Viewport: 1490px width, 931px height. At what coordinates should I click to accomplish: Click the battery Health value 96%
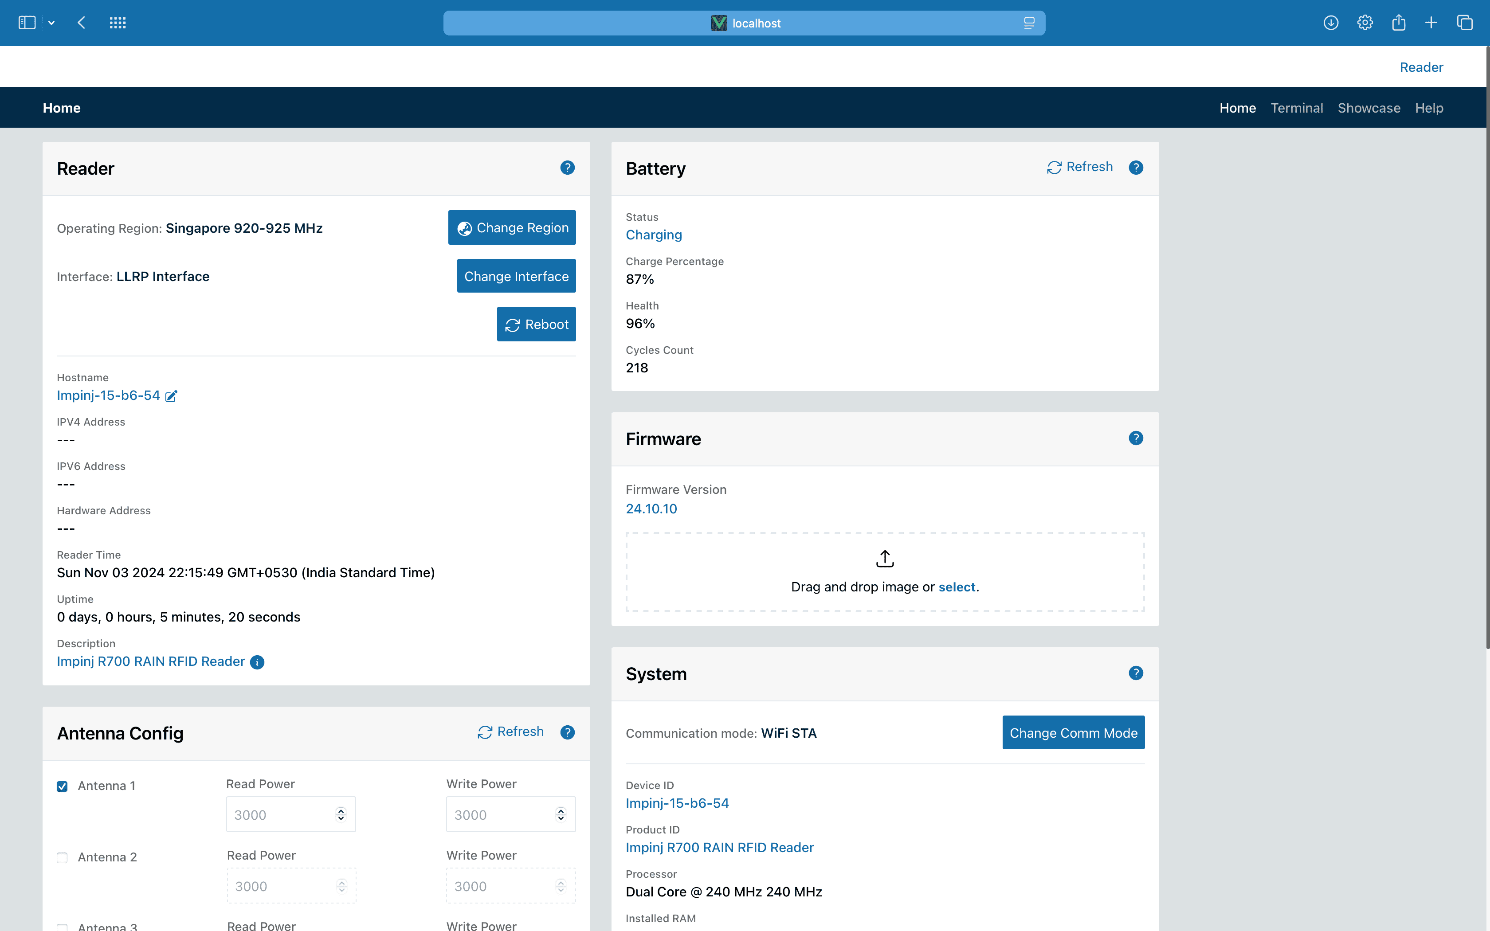click(x=640, y=323)
